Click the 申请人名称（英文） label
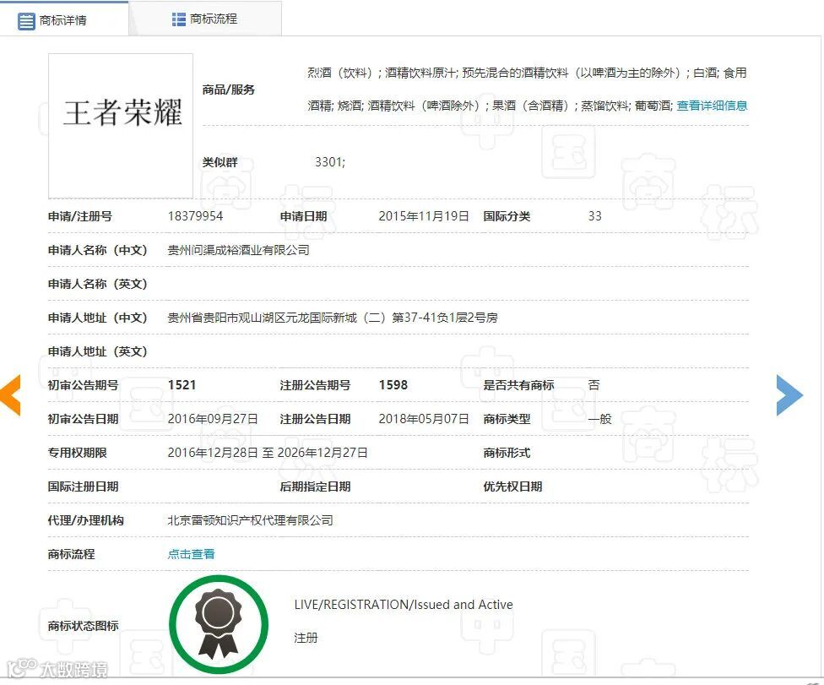824x685 pixels. click(x=97, y=284)
